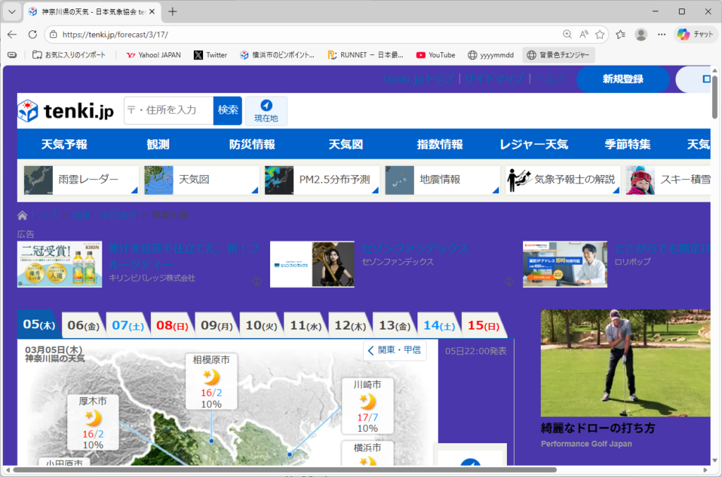Viewport: 722px width, 477px height.
Task: Click the 新規登録 sign-up button
Action: (623, 79)
